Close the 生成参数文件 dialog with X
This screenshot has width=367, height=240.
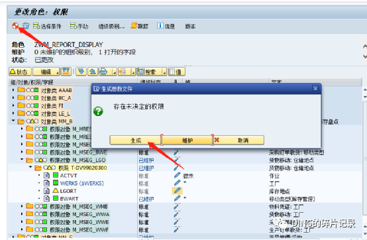[315, 88]
